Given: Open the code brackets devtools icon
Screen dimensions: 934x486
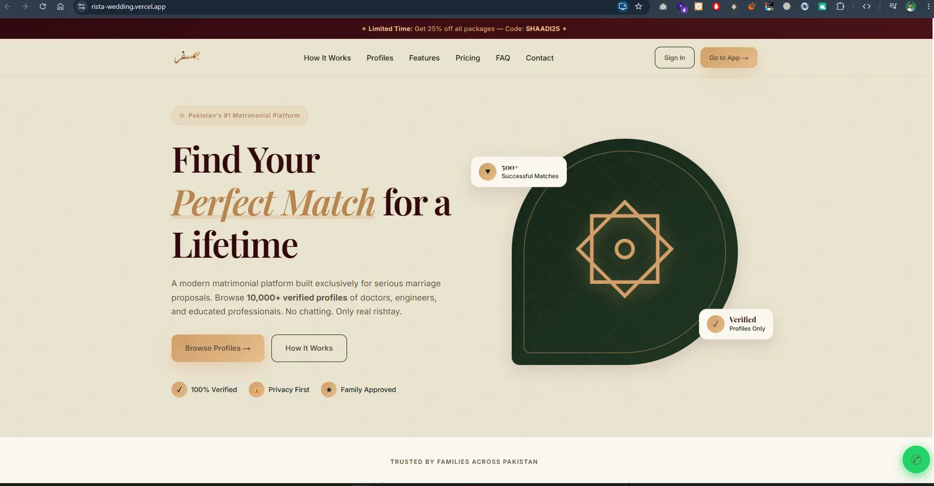Looking at the screenshot, I should pos(867,6).
